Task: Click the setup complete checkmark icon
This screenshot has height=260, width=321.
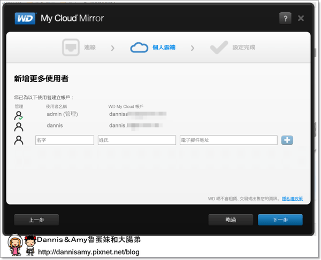Action: (x=219, y=48)
